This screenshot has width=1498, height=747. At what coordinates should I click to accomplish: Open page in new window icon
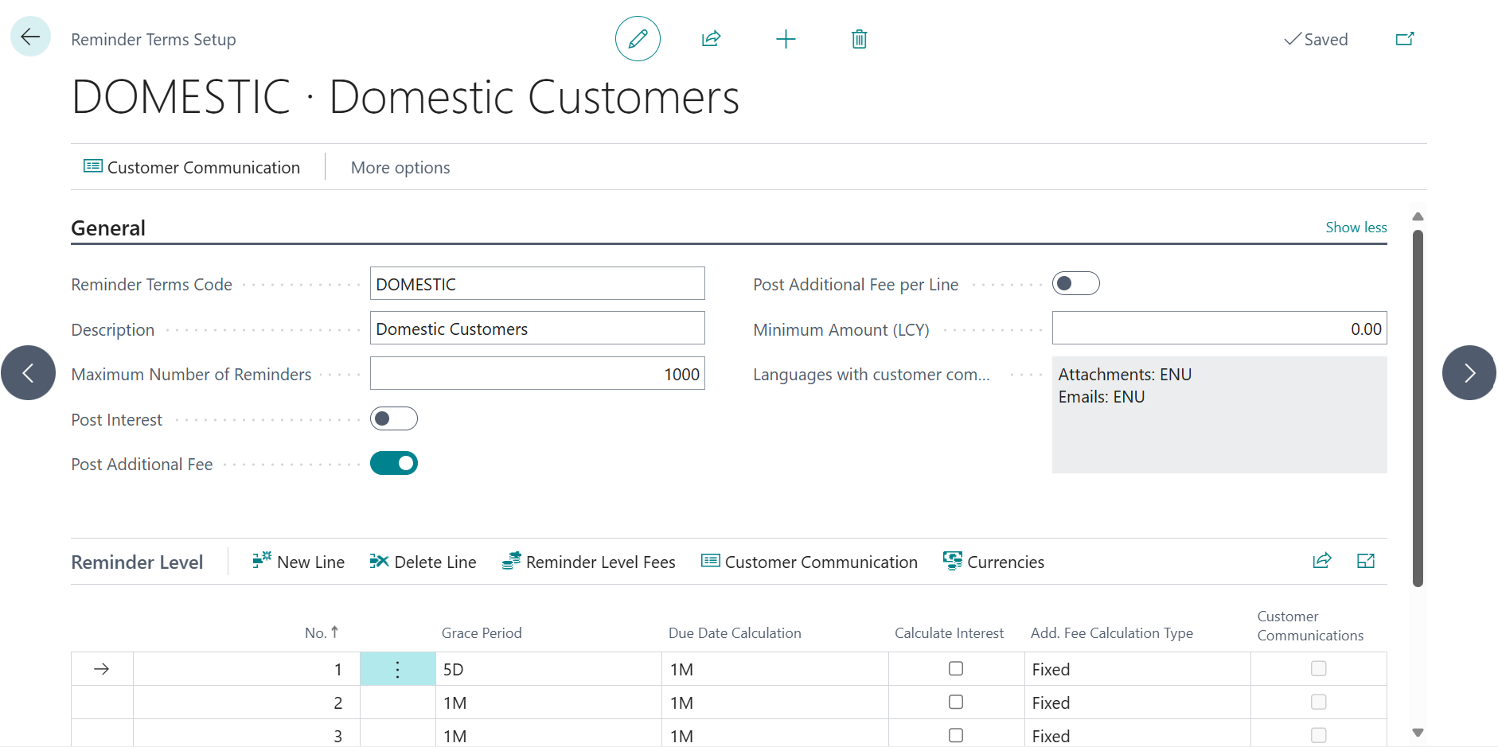pyautogui.click(x=1405, y=39)
